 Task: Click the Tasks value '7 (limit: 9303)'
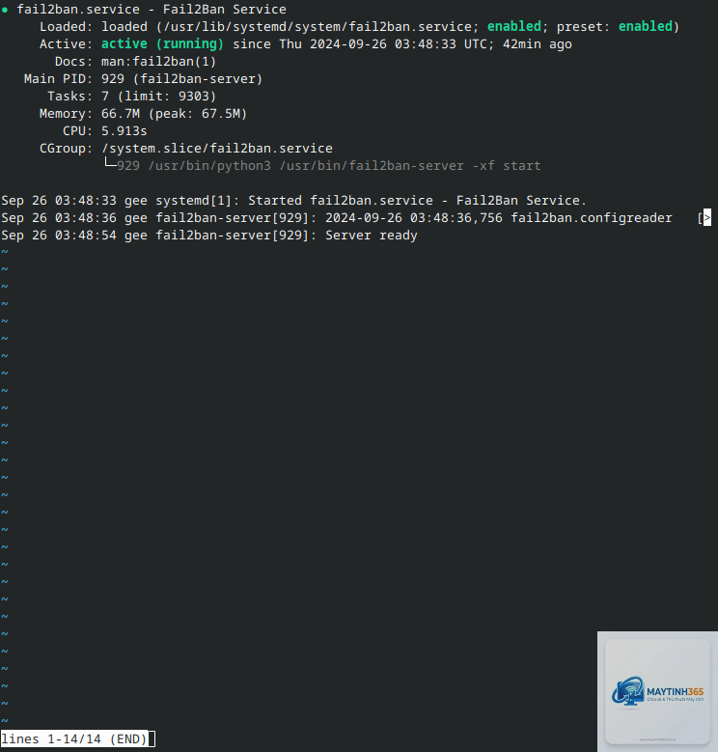158,97
